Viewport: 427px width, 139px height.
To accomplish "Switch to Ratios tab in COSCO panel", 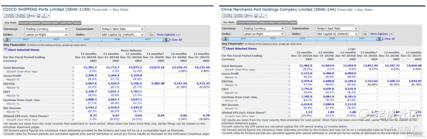I will 77,23.
